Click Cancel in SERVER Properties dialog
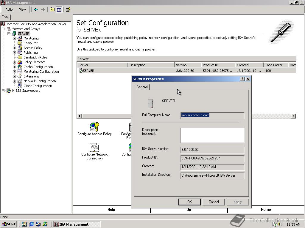305x228 pixels. point(214,202)
